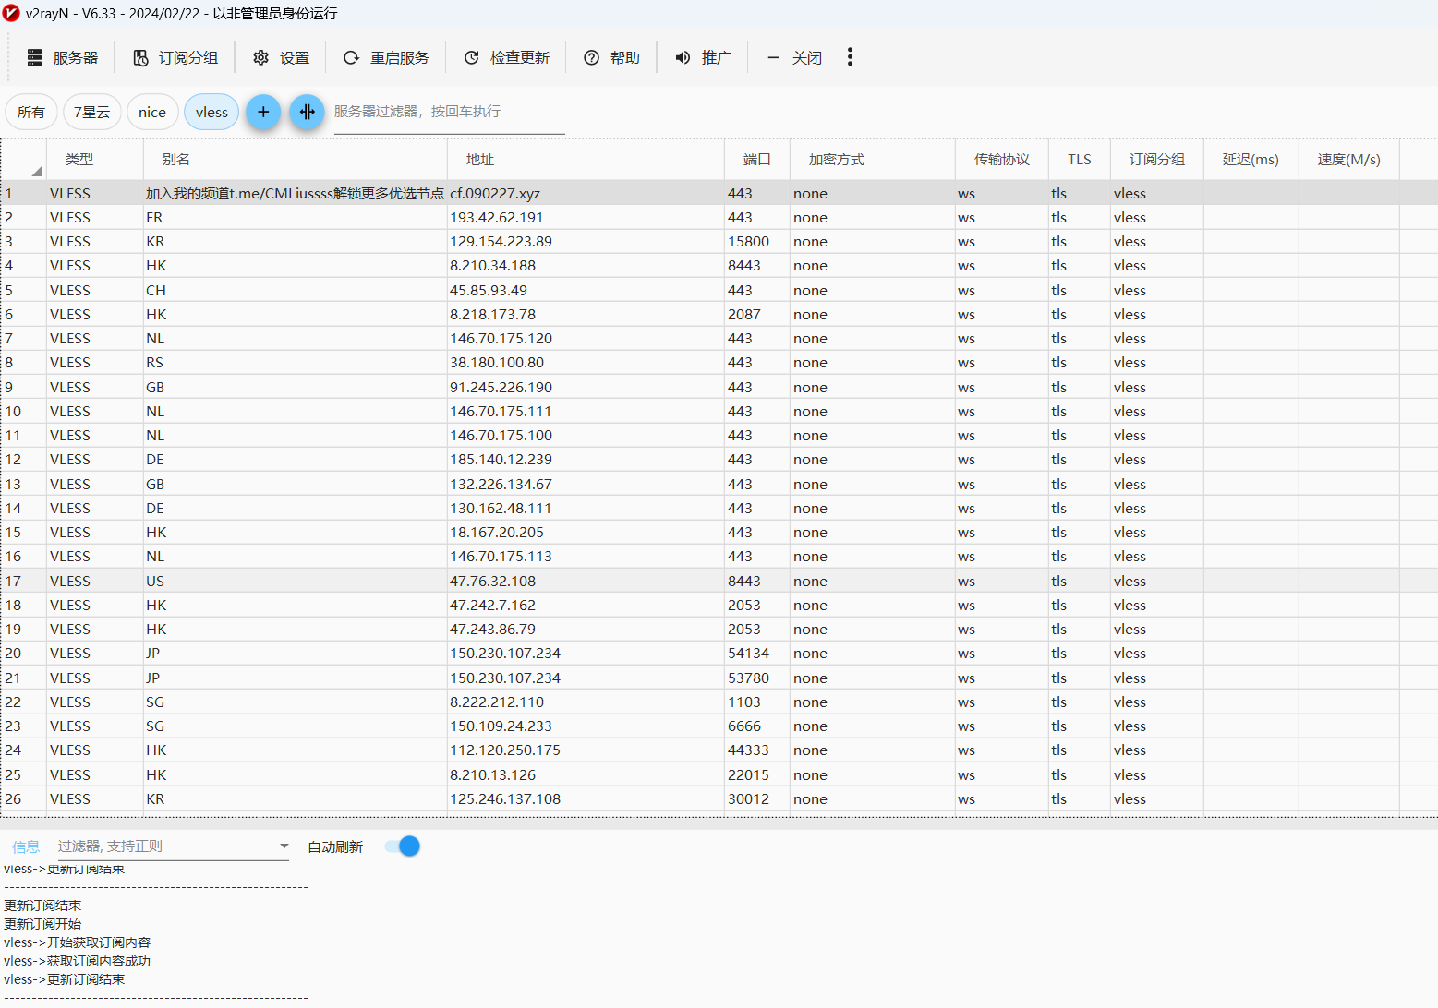Click row number 19 in the table
Screen dimensions: 1438x1008
13,629
